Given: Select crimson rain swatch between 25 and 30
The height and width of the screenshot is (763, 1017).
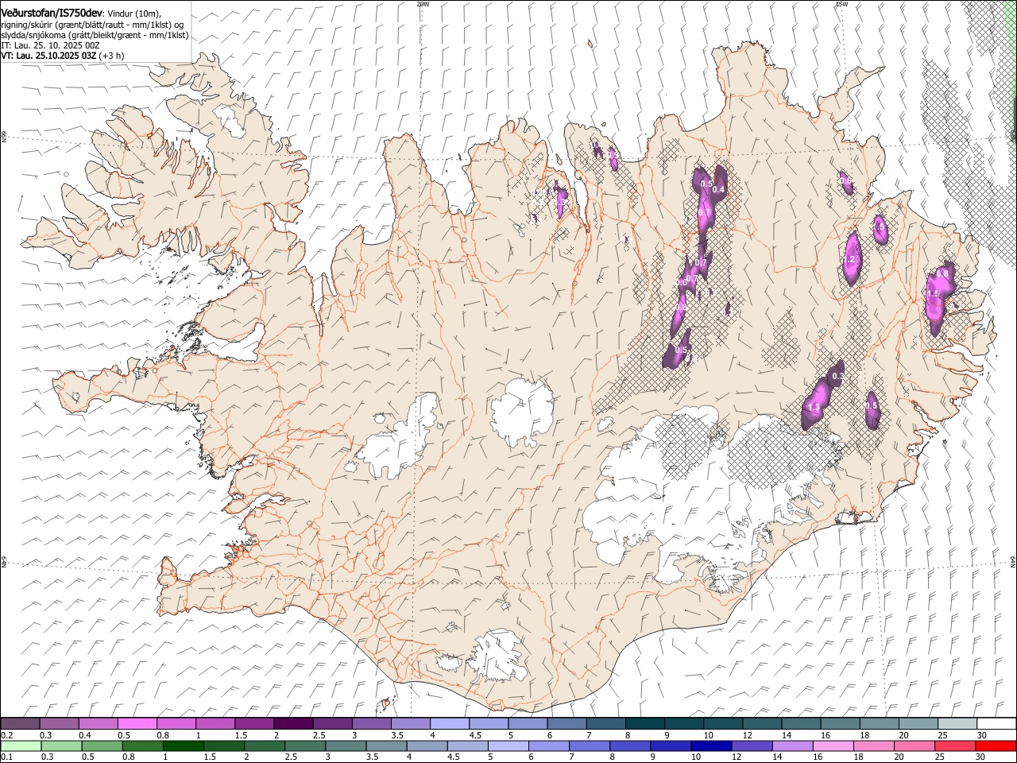Looking at the screenshot, I should pos(955,746).
